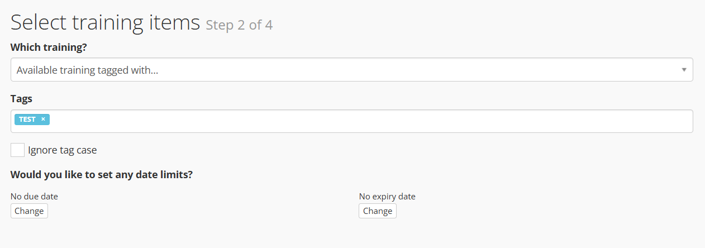Image resolution: width=705 pixels, height=248 pixels.
Task: Open the Which training combo box
Action: [352, 70]
